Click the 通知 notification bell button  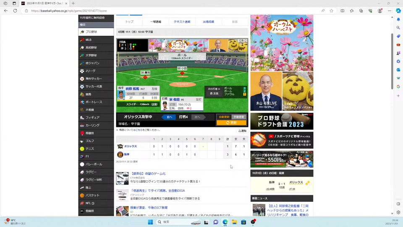click(242, 131)
